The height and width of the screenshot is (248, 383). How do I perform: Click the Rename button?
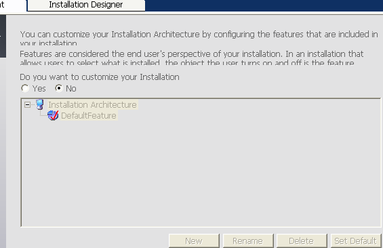click(248, 241)
